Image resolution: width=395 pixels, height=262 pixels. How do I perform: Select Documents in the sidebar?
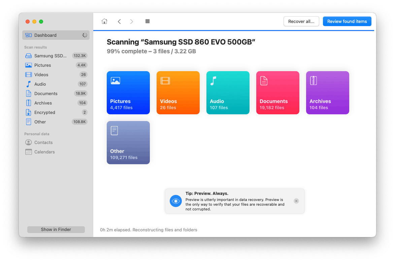click(x=56, y=93)
